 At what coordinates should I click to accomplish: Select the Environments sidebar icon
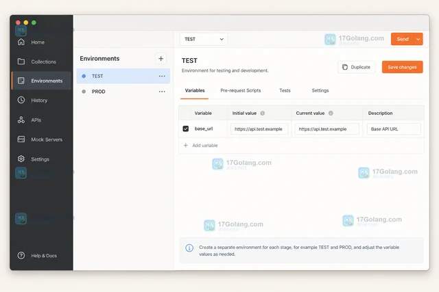pyautogui.click(x=21, y=81)
